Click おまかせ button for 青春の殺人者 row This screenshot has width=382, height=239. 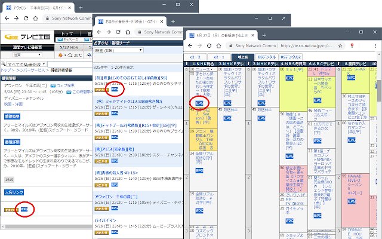pyautogui.click(x=101, y=185)
